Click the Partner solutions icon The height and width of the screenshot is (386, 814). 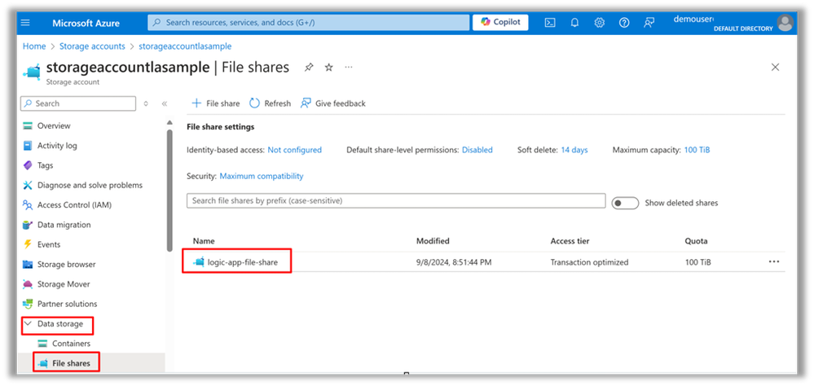[28, 304]
